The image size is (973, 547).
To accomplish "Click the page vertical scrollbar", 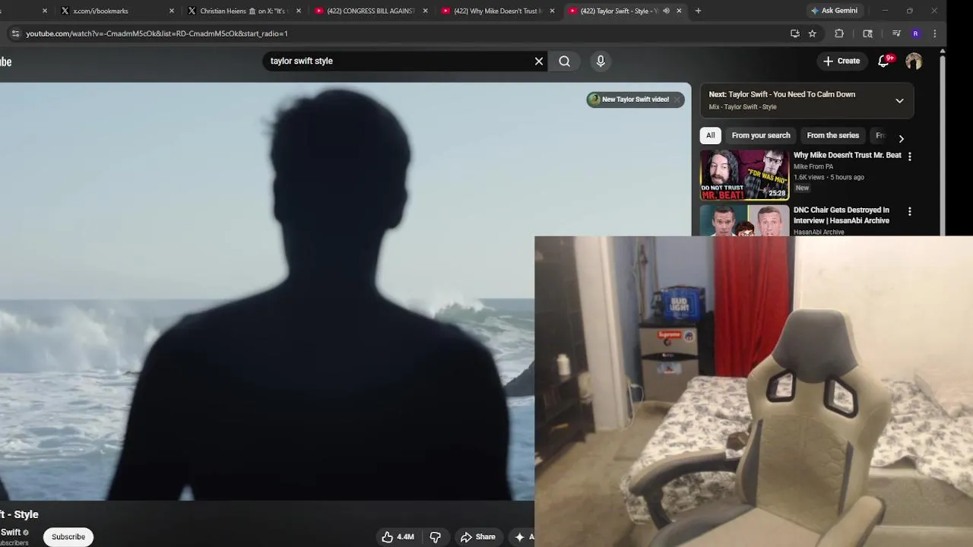I will pos(943,144).
